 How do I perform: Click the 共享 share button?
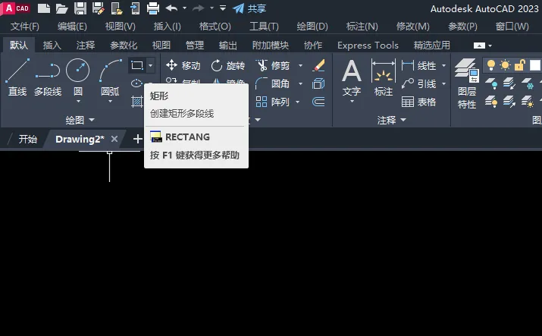tap(249, 8)
